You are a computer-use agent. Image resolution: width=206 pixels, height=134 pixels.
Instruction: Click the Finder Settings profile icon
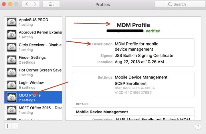pyautogui.click(x=11, y=60)
